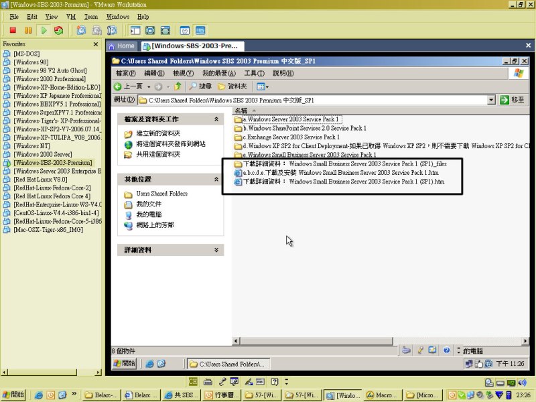Click 建立新的資料夾 link
Image resolution: width=536 pixels, height=402 pixels.
click(x=158, y=133)
